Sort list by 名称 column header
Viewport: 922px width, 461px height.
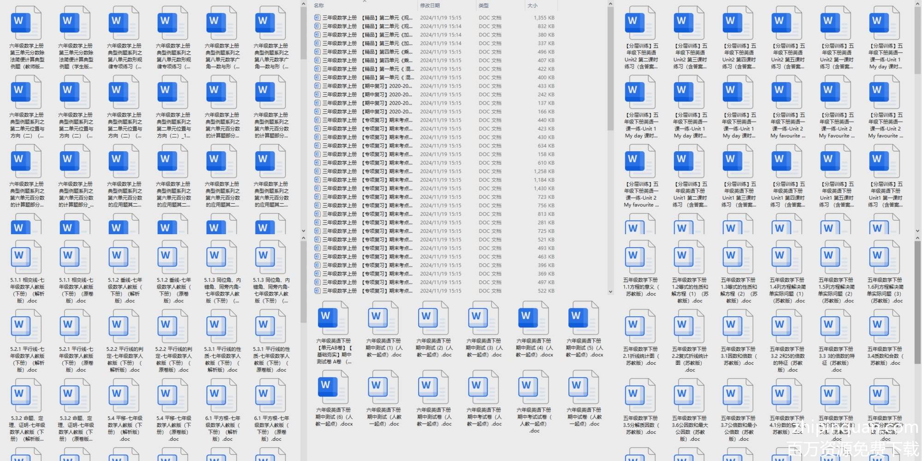tap(319, 6)
